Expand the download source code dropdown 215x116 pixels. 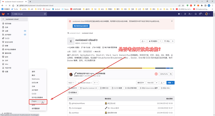coord(162,83)
